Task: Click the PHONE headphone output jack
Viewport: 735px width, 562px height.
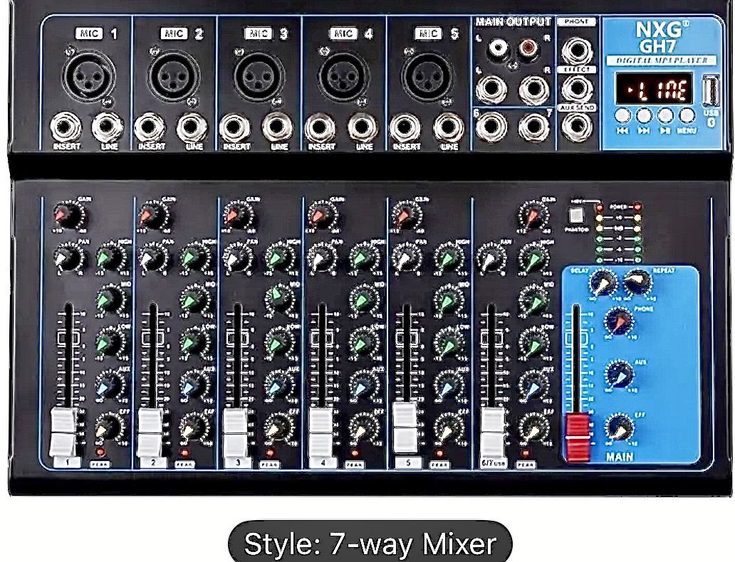Action: [576, 51]
